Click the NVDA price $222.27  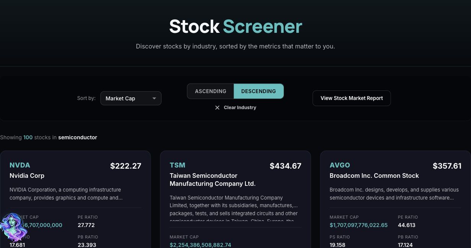(126, 166)
